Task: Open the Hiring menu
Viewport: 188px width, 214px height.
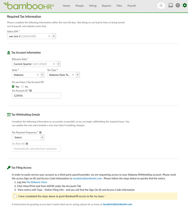Action: (x=93, y=6)
